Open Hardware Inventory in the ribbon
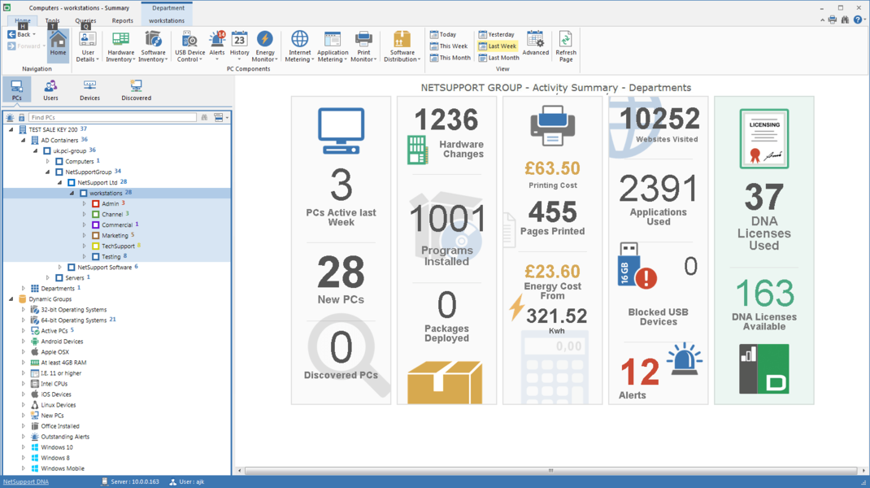The height and width of the screenshot is (488, 870). 120,46
